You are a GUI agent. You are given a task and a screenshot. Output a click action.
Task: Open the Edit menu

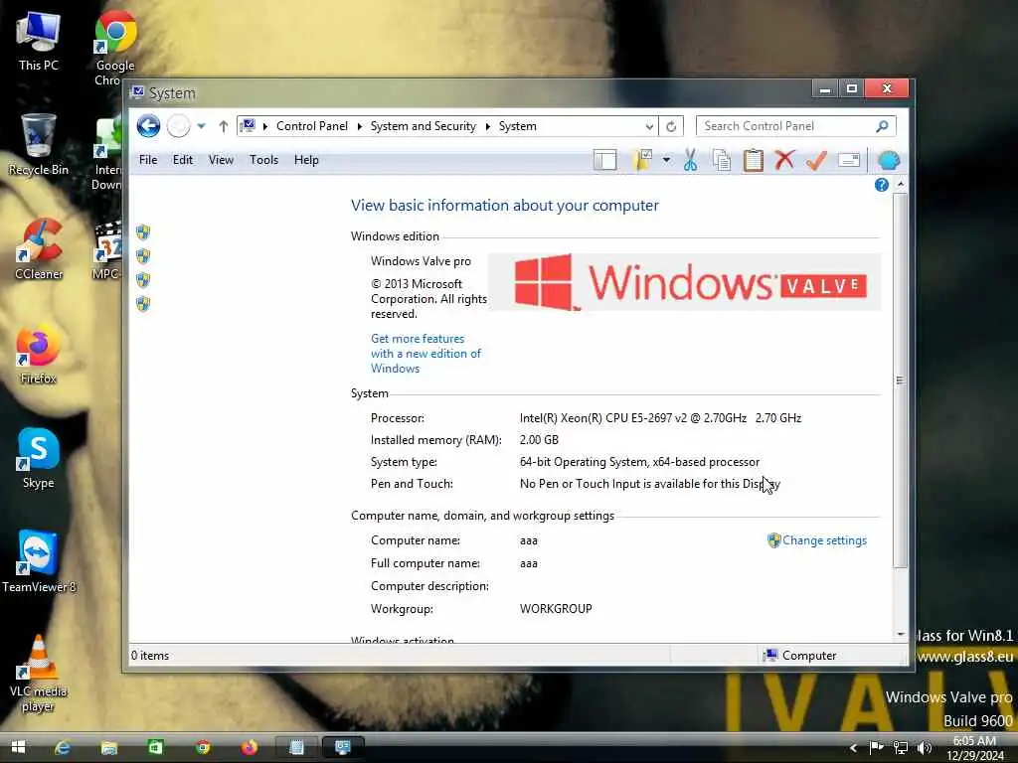183,160
